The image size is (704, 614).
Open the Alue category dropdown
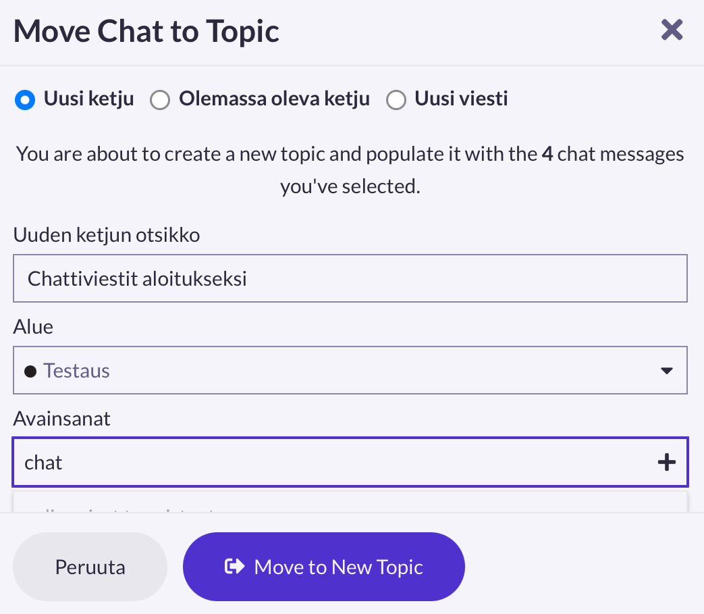pos(350,370)
